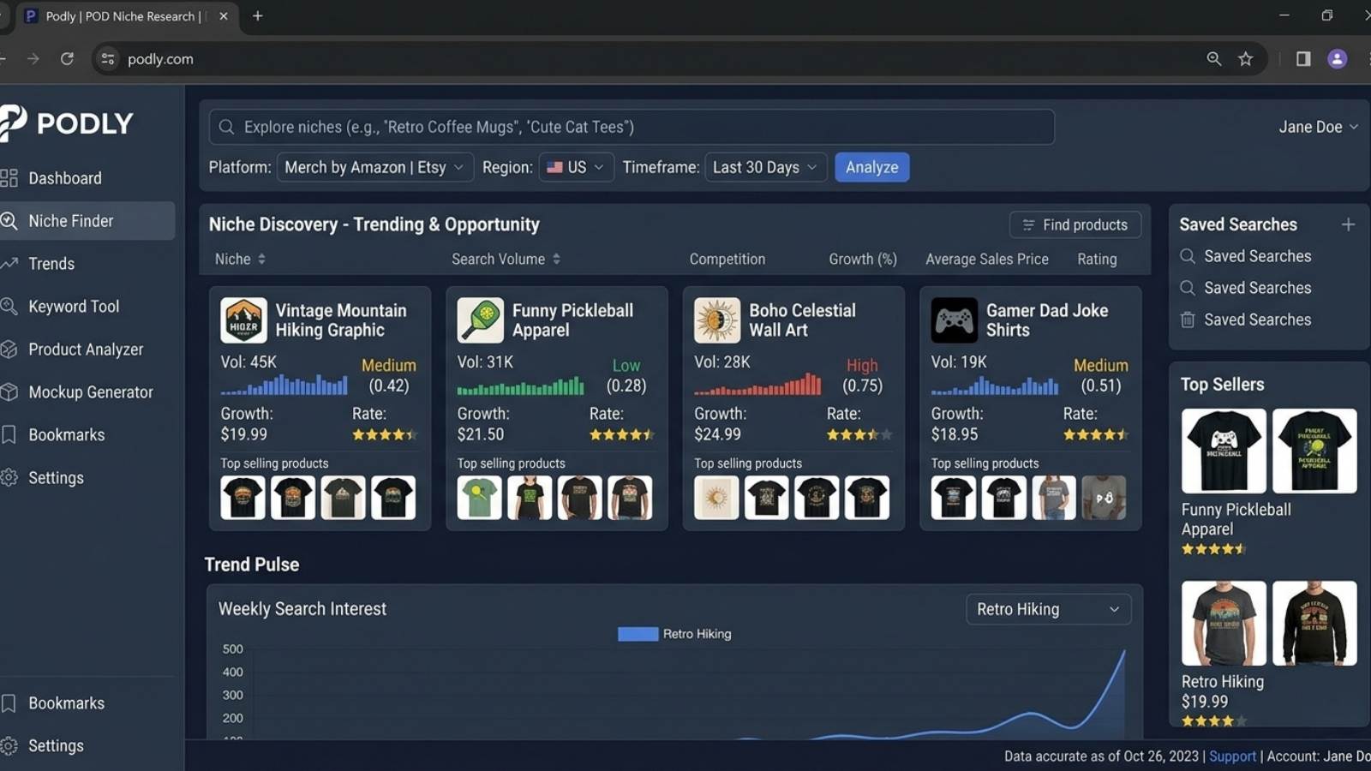
Task: Open Retro Hiking black long sleeve thumbnail
Action: coord(1314,623)
